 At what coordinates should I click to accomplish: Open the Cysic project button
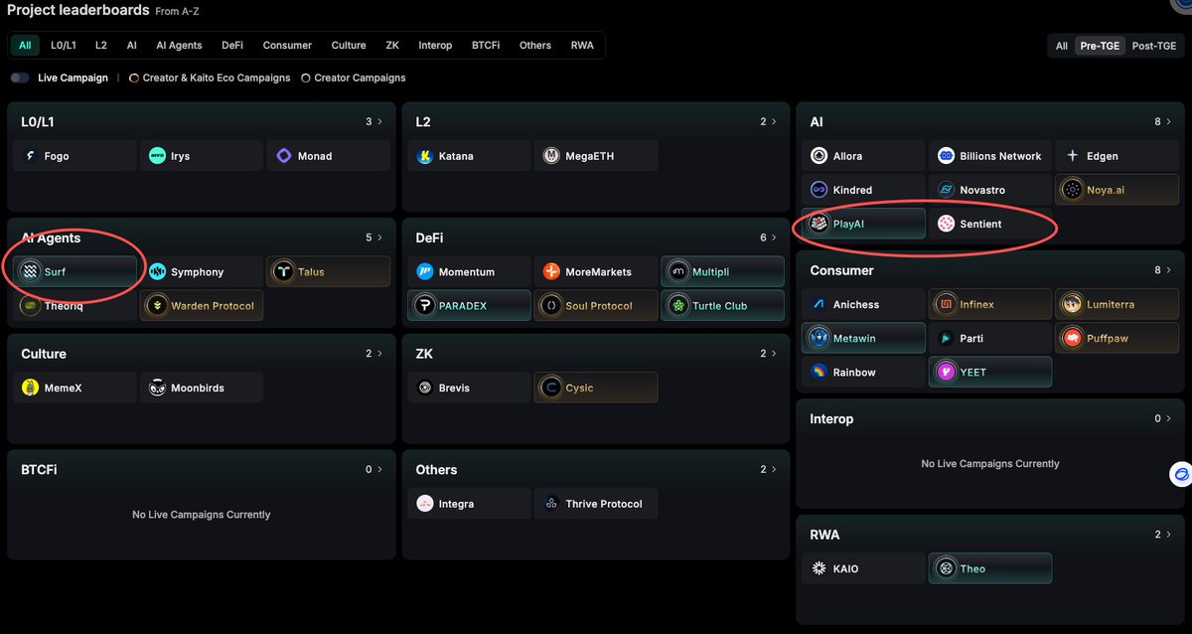[x=596, y=388]
